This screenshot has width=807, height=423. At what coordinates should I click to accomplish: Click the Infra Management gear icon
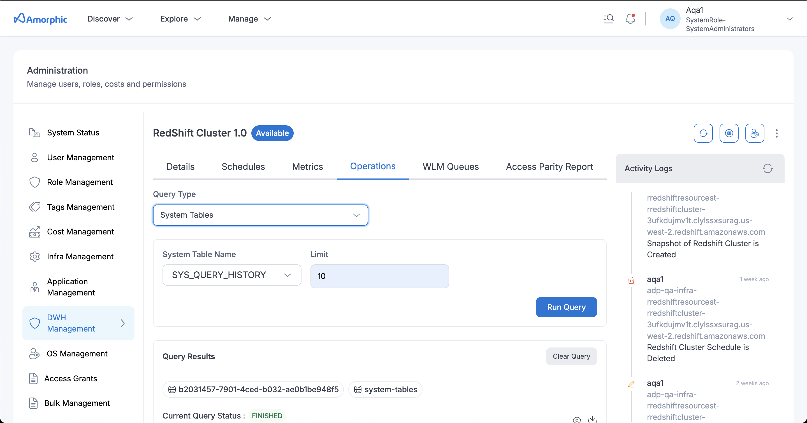[34, 257]
